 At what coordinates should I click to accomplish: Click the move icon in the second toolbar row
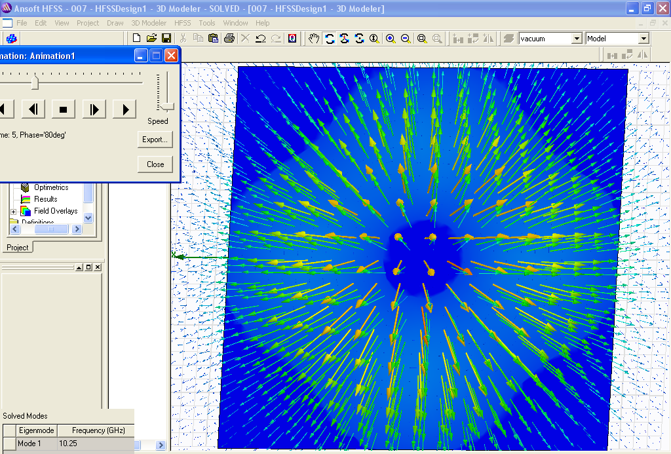point(613,55)
